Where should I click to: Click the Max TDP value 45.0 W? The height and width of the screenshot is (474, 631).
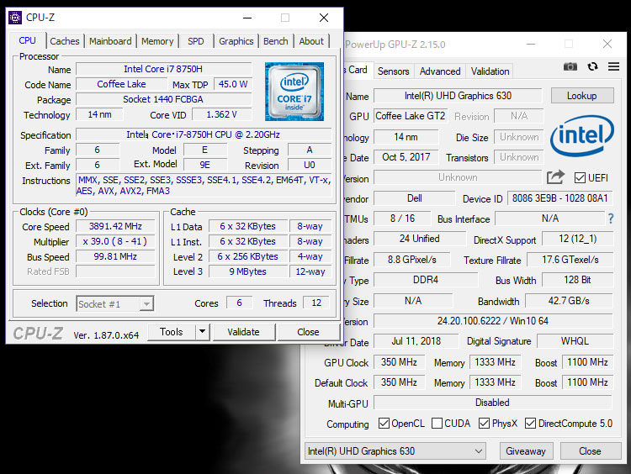coord(233,84)
